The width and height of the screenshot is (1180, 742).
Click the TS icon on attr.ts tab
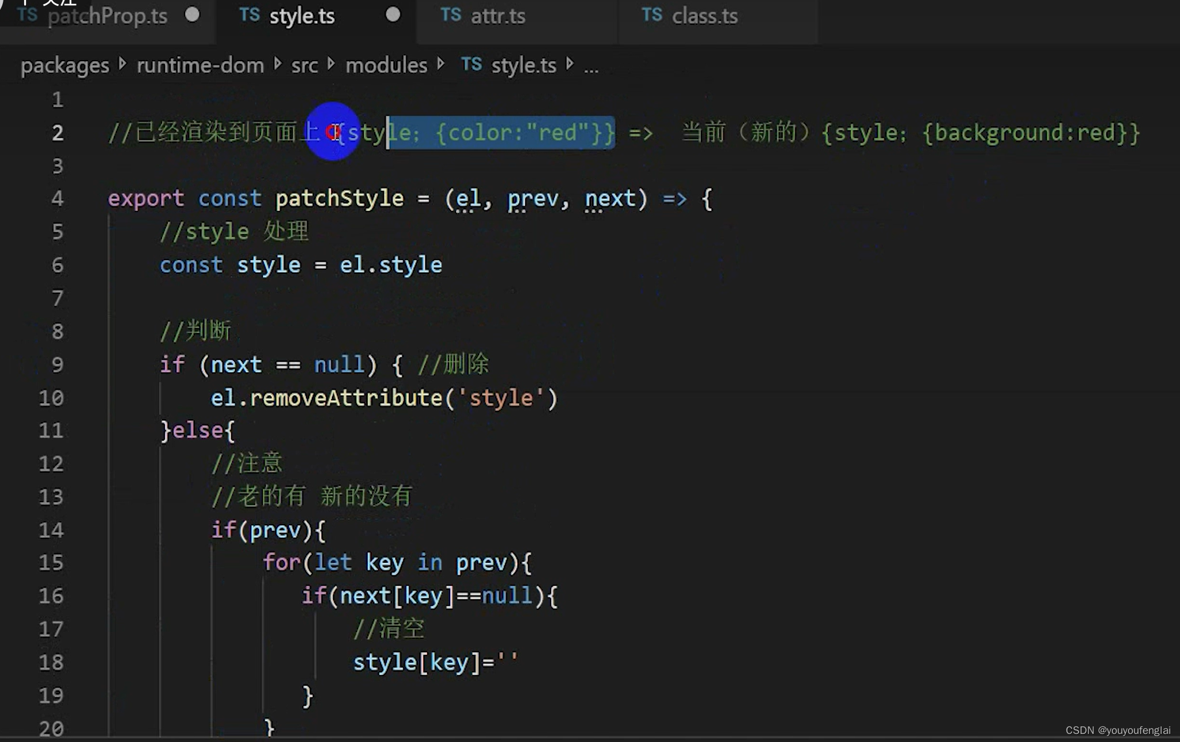[x=450, y=15]
